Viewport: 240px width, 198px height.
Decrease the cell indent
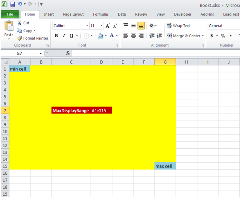click(152, 36)
